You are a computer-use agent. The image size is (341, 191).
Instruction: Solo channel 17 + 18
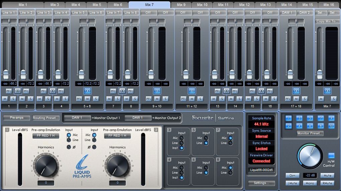point(305,99)
